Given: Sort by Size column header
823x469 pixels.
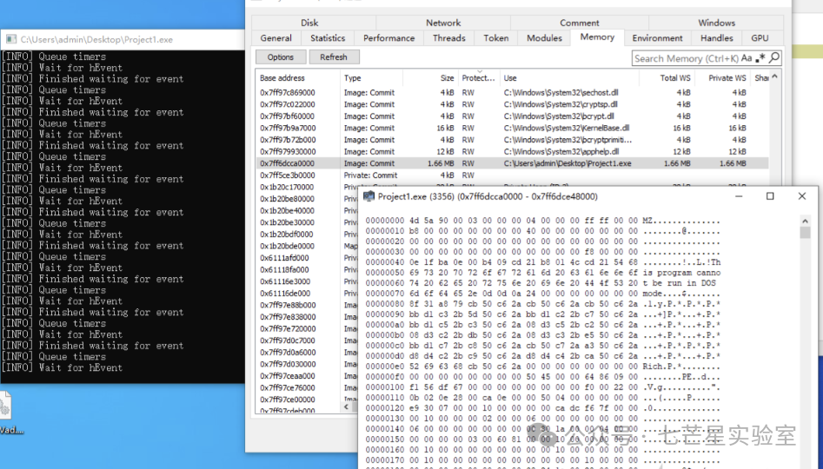Looking at the screenshot, I should point(430,77).
